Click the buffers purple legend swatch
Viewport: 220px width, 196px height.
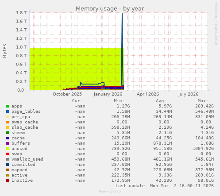point(8,143)
